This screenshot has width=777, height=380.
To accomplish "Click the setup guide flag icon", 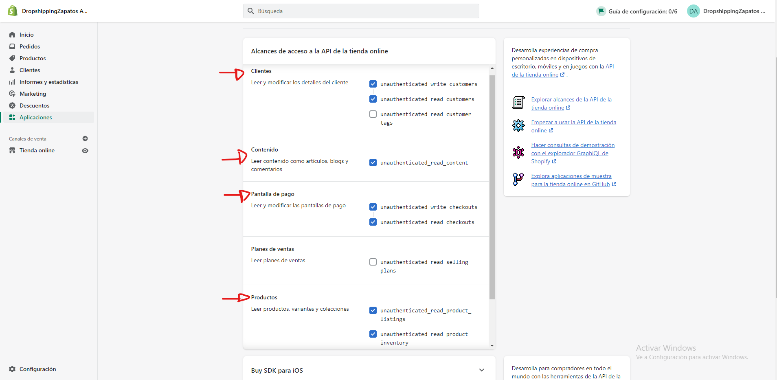I will (601, 11).
